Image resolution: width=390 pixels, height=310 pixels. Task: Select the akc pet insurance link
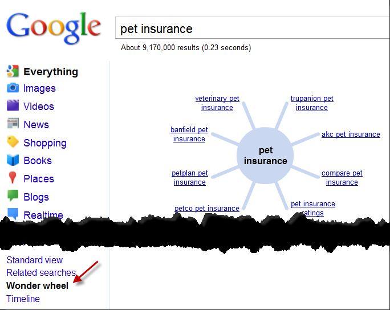click(x=351, y=134)
